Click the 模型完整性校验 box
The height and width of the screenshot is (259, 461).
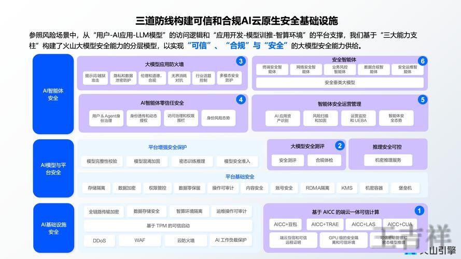102,161
